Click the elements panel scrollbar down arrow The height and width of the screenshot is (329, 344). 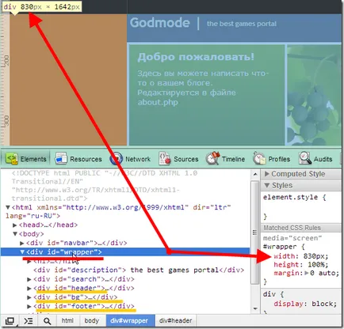pyautogui.click(x=255, y=308)
